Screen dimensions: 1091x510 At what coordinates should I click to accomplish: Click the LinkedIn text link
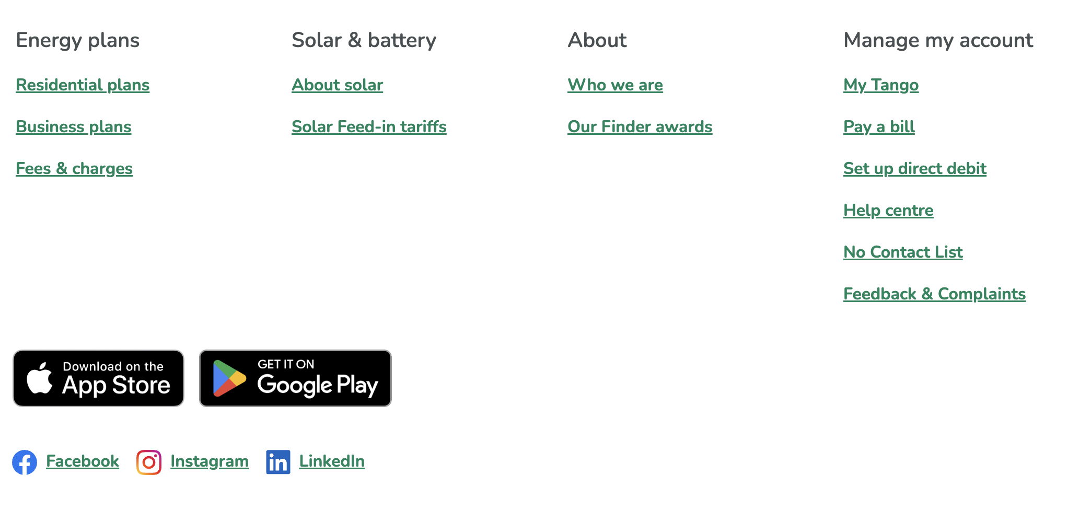332,461
